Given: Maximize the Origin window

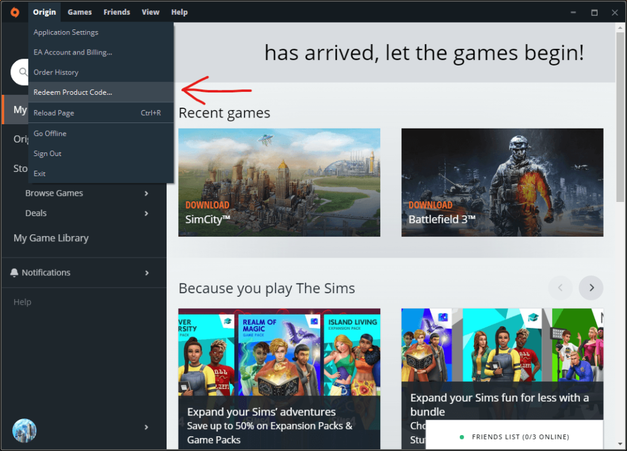Looking at the screenshot, I should pos(594,12).
